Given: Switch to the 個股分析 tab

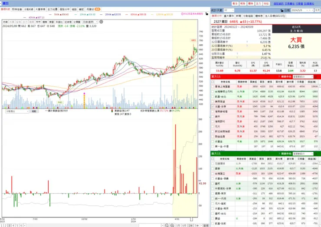Looking at the screenshot, I should point(65,10).
